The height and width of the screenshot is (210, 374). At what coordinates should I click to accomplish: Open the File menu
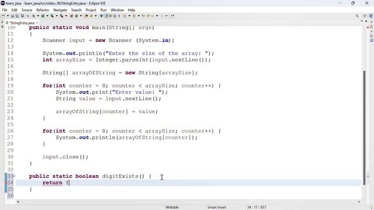click(x=5, y=10)
